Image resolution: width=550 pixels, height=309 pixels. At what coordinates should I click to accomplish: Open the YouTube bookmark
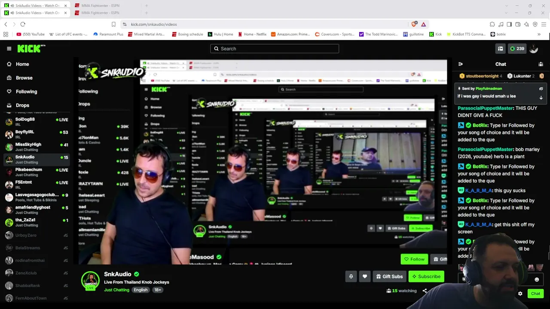click(x=31, y=34)
